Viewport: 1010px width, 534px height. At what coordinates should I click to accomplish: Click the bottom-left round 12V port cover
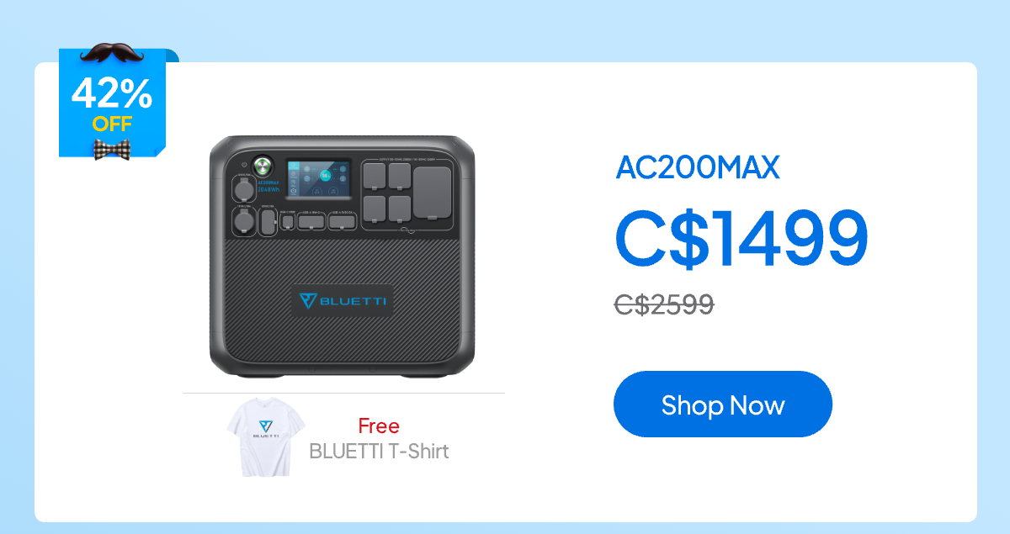[244, 222]
